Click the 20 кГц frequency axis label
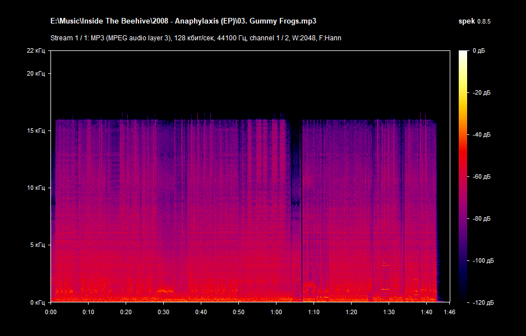 point(36,73)
